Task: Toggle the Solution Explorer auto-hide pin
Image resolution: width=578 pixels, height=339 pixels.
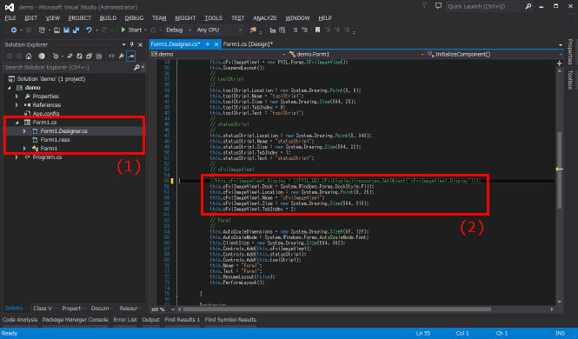Action: click(132, 44)
